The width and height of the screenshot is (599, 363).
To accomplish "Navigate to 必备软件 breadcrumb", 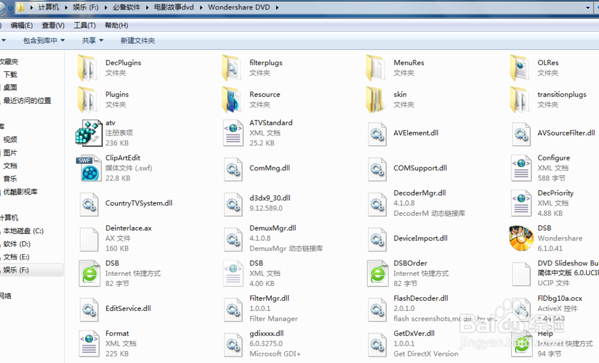I will tap(126, 7).
